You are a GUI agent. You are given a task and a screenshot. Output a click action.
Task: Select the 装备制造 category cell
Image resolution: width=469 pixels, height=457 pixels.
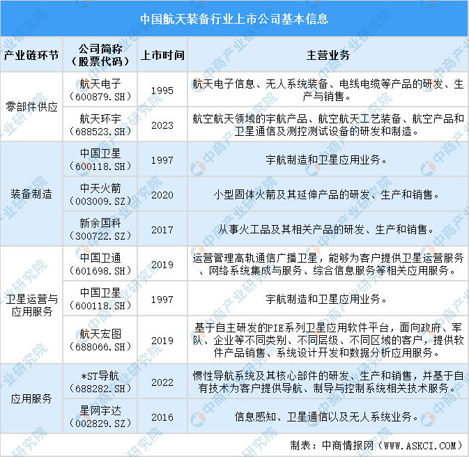pos(31,194)
